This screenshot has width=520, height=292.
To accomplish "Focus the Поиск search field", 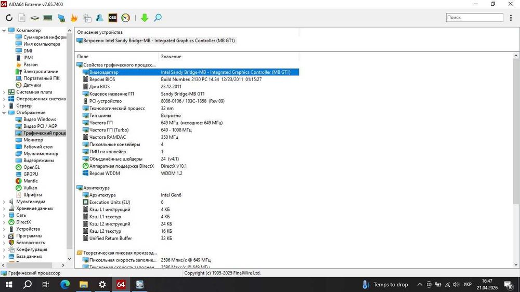I will click(x=474, y=18).
